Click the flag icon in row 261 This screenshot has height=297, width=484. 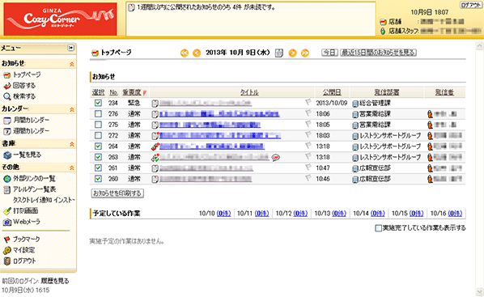pos(308,167)
